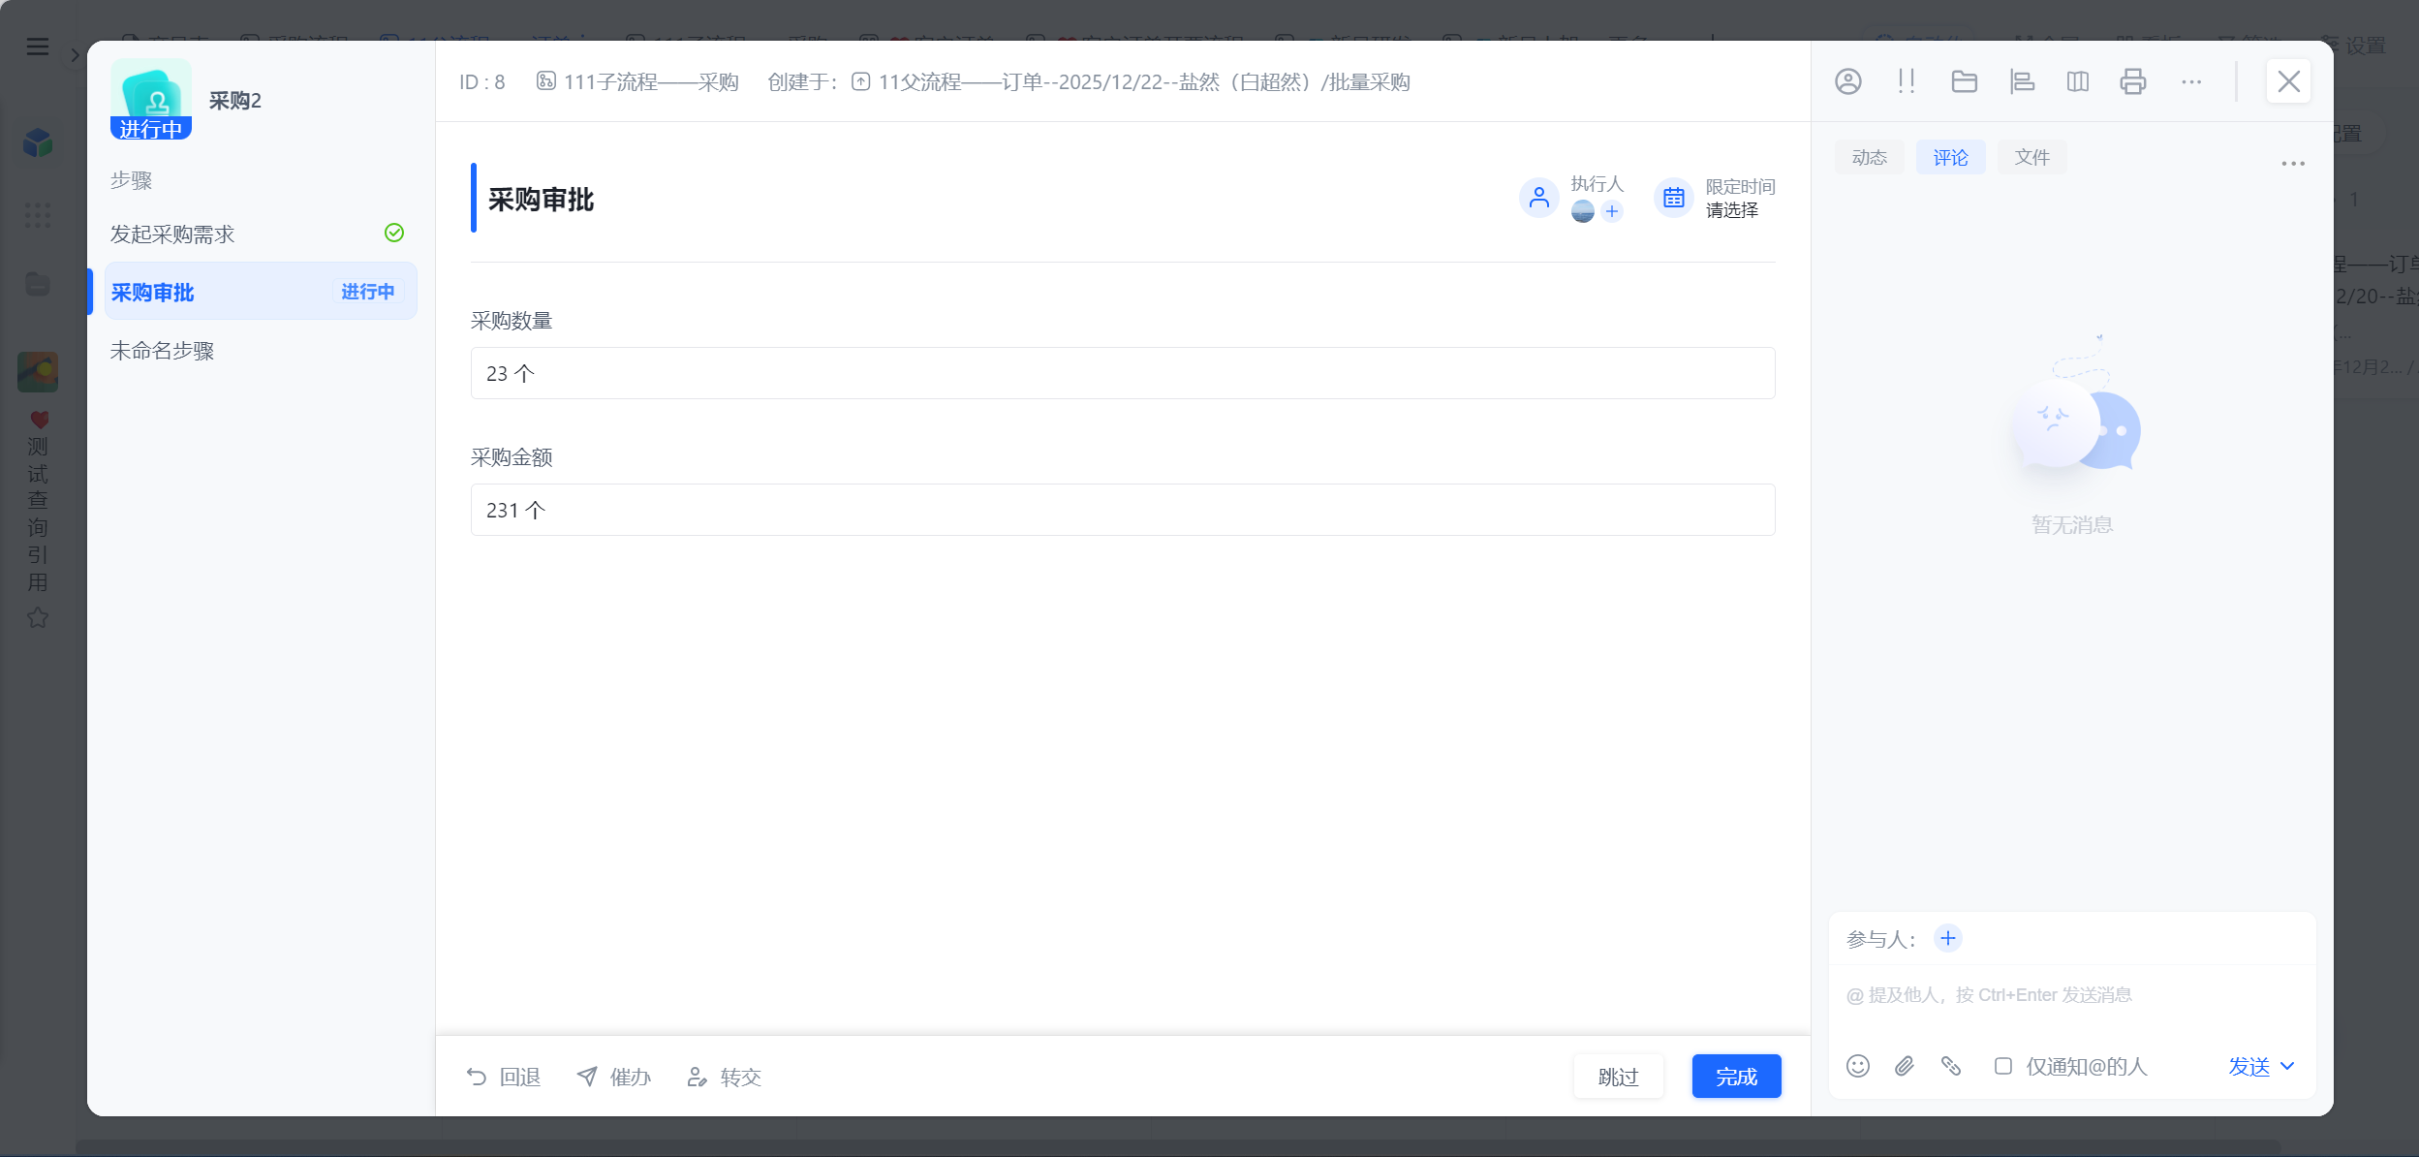Open the nine-dot grid icon in sidebar
Viewport: 2419px width, 1157px height.
coord(38,214)
